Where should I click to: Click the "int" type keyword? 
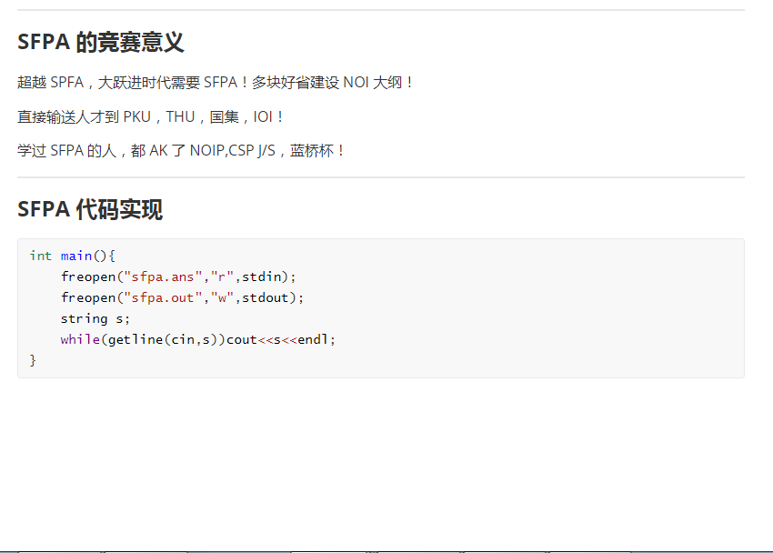pyautogui.click(x=40, y=256)
